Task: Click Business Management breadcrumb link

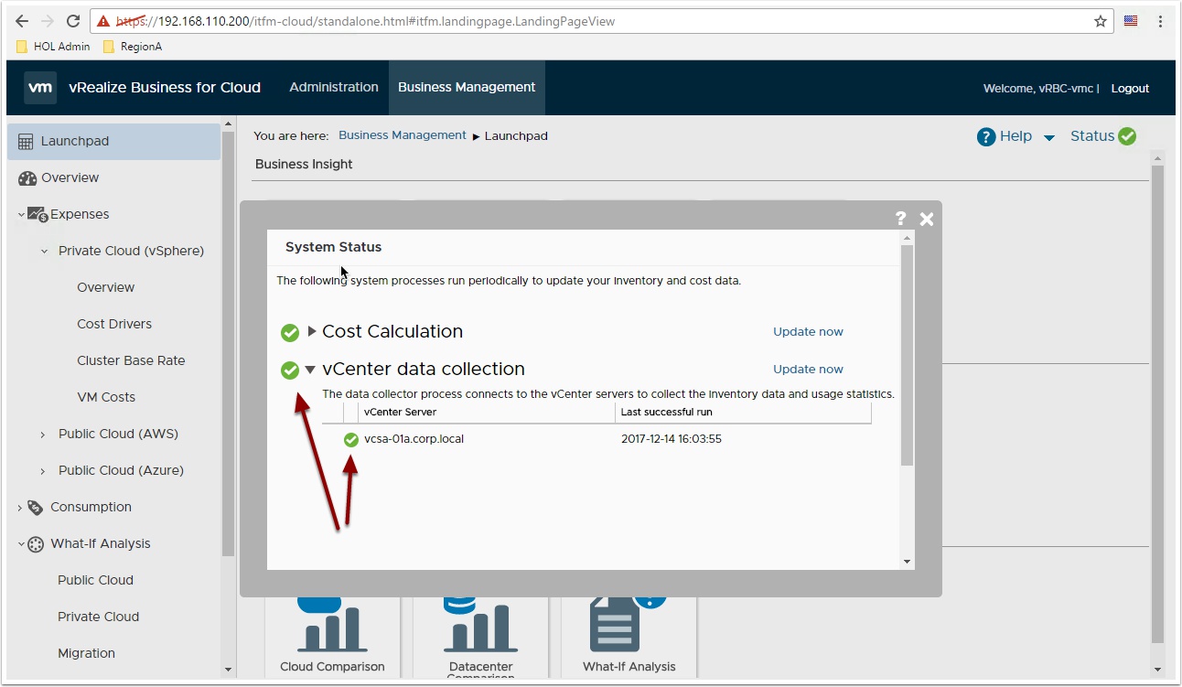Action: point(403,135)
